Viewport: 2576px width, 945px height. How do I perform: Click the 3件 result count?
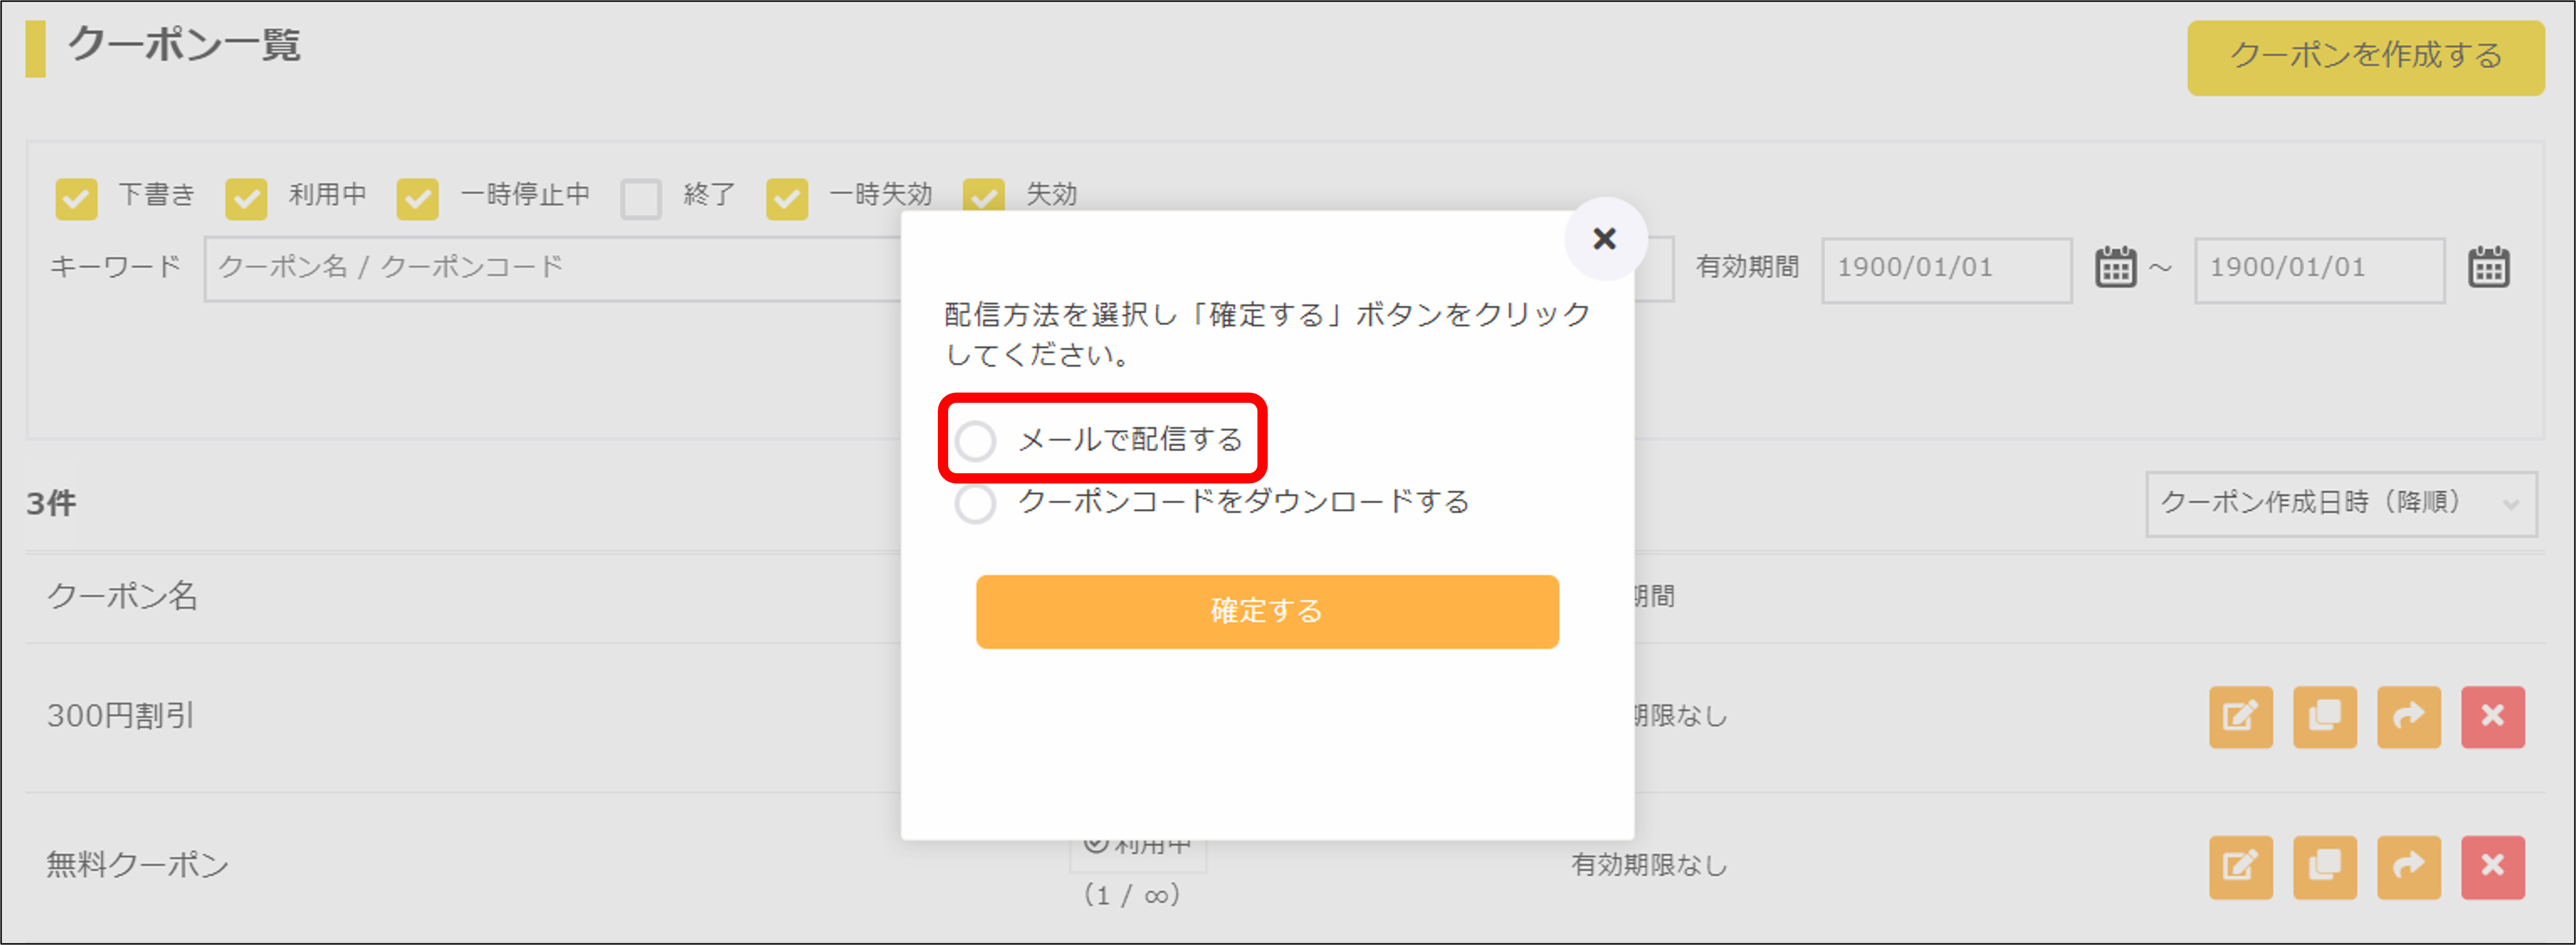coord(51,503)
